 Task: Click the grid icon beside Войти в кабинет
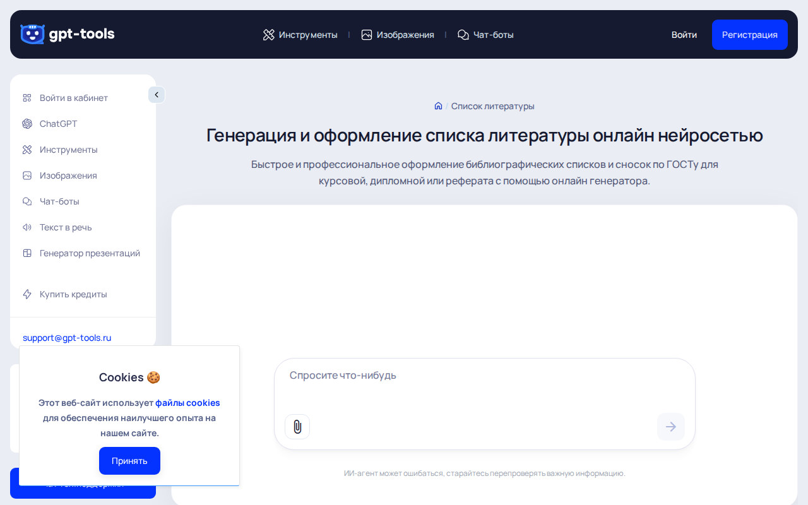[x=27, y=98]
